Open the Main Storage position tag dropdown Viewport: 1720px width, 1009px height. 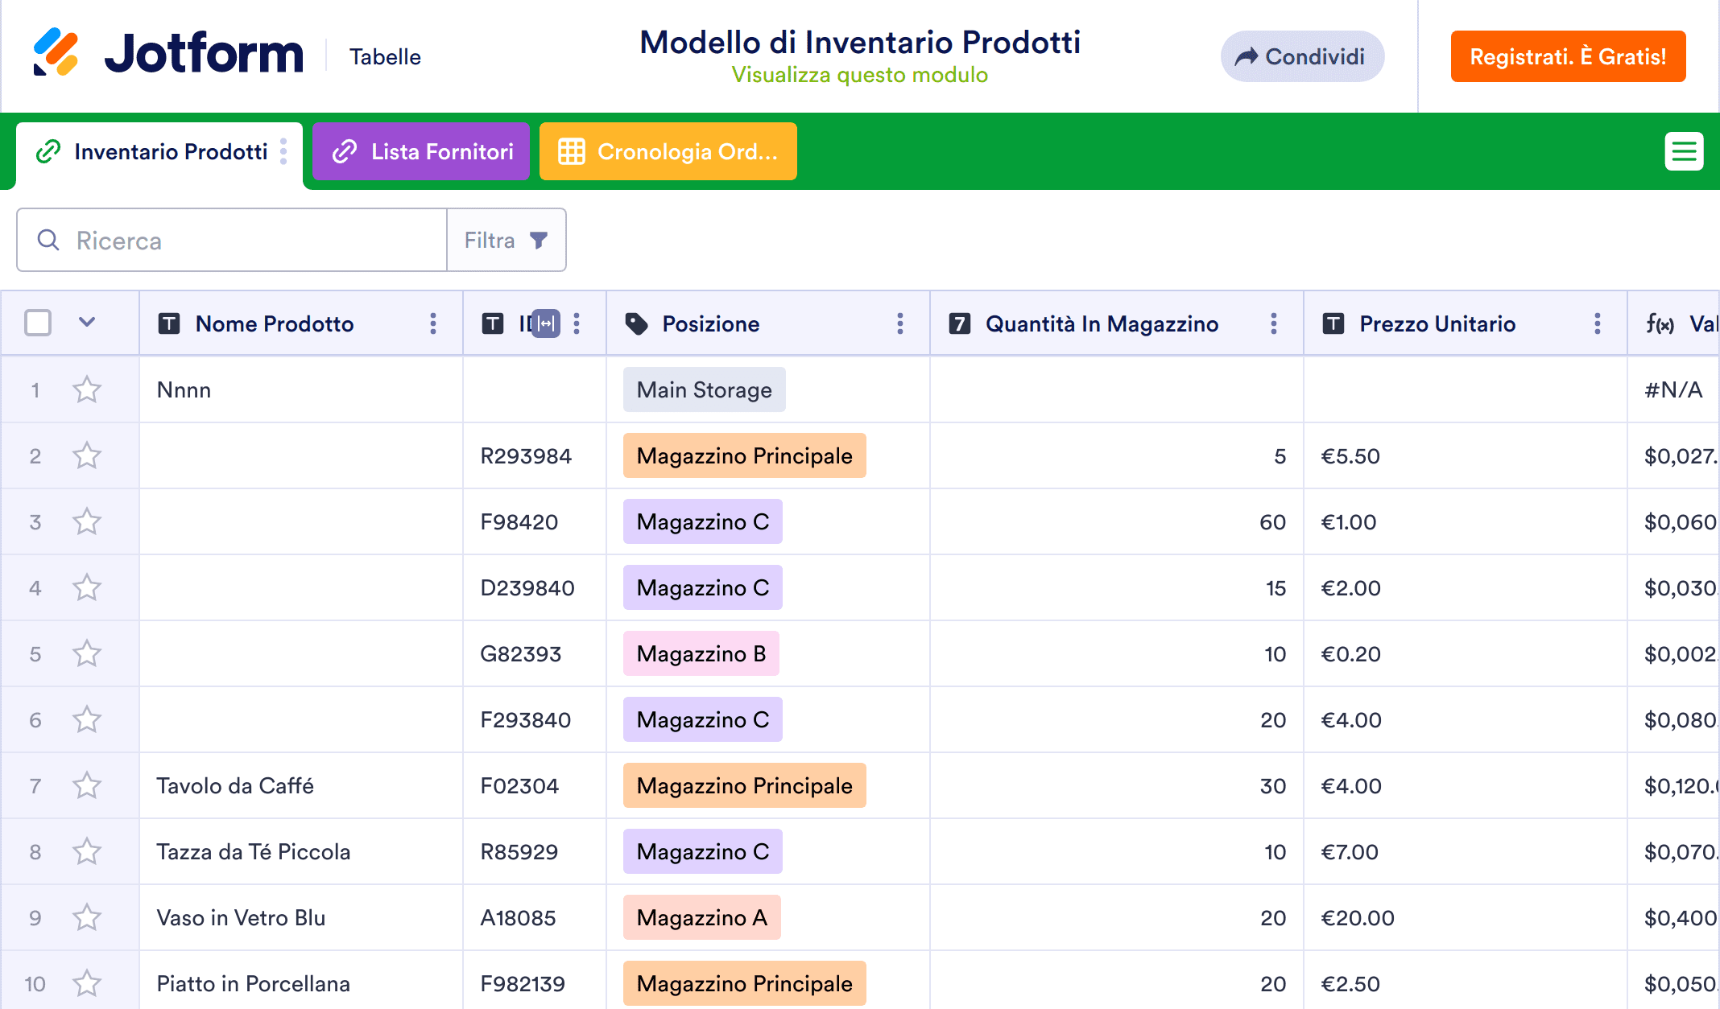click(704, 390)
